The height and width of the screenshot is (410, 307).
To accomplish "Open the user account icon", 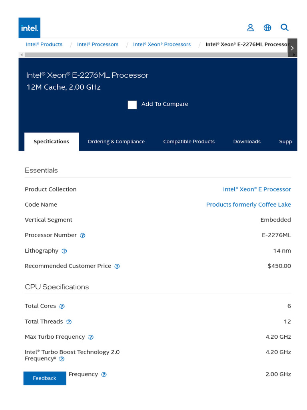I will (250, 28).
